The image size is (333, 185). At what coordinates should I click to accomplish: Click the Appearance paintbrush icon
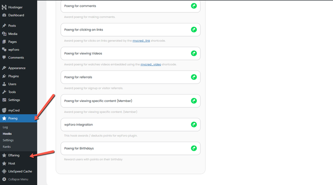pos(4,68)
